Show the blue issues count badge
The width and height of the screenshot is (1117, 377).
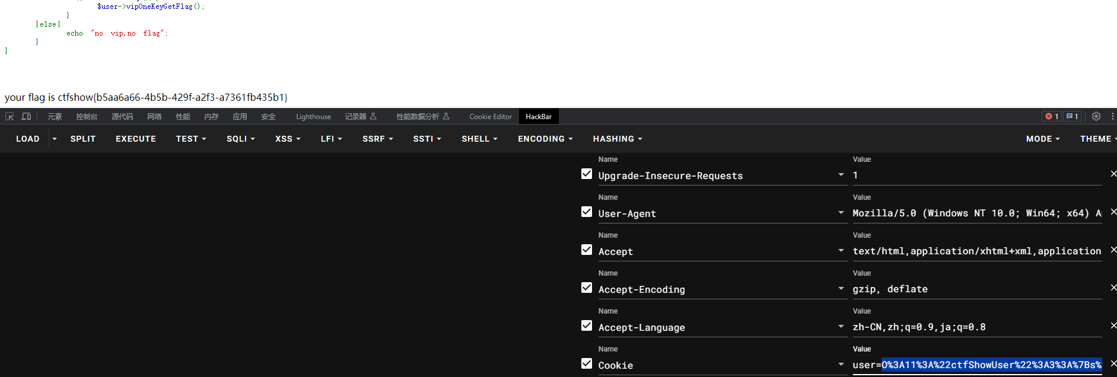(x=1072, y=117)
